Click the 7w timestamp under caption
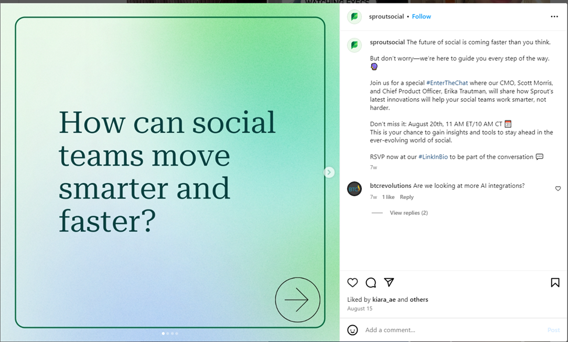The width and height of the screenshot is (568, 342). pos(373,168)
